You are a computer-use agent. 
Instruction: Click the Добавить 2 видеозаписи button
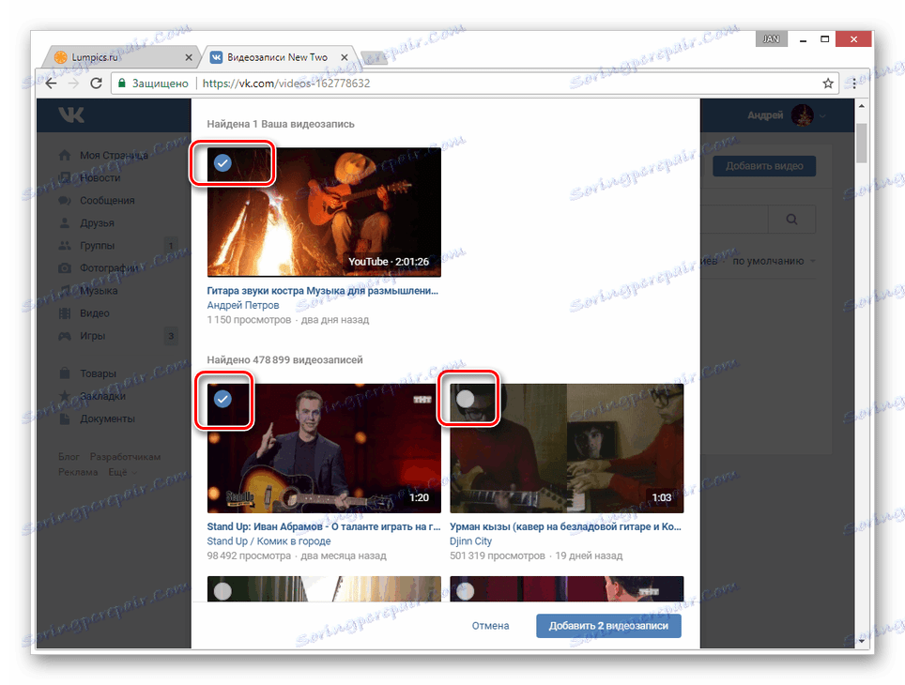pyautogui.click(x=608, y=626)
